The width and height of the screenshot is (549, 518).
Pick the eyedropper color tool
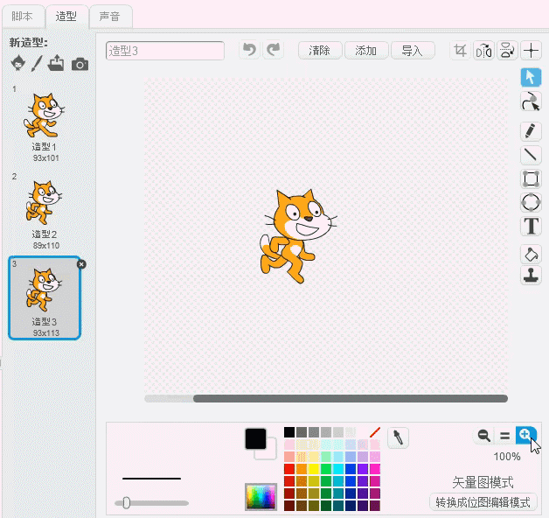coord(398,437)
